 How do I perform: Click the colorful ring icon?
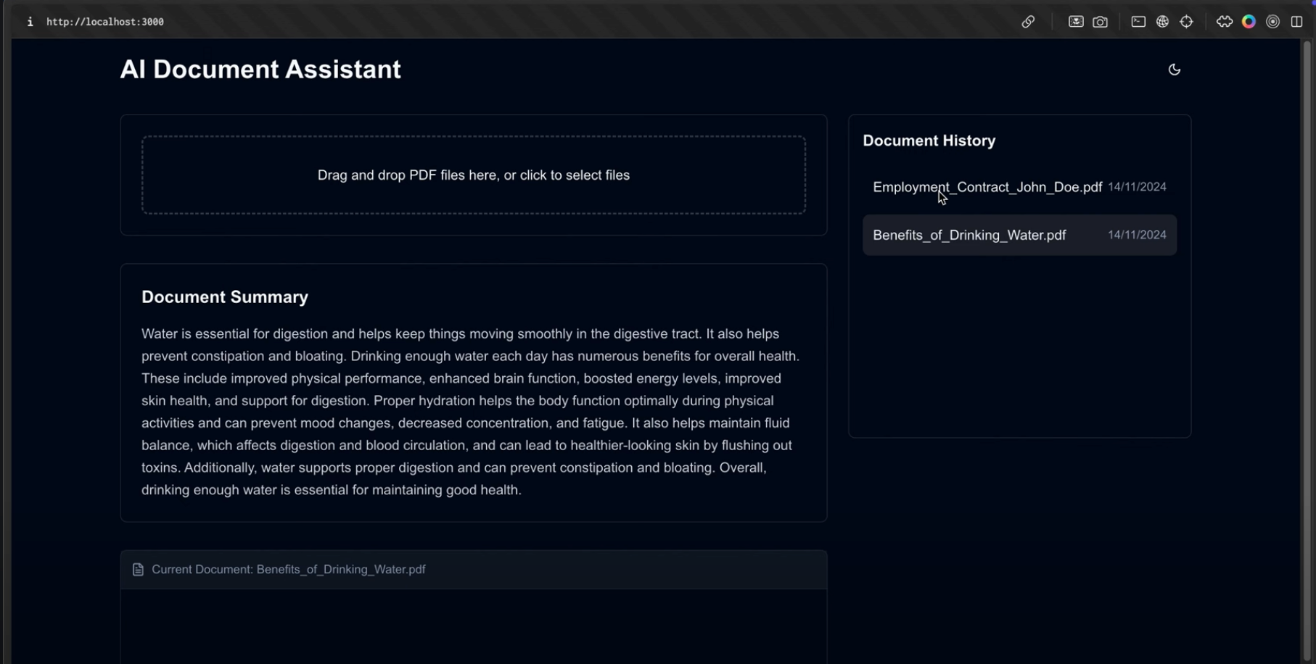[x=1249, y=22]
